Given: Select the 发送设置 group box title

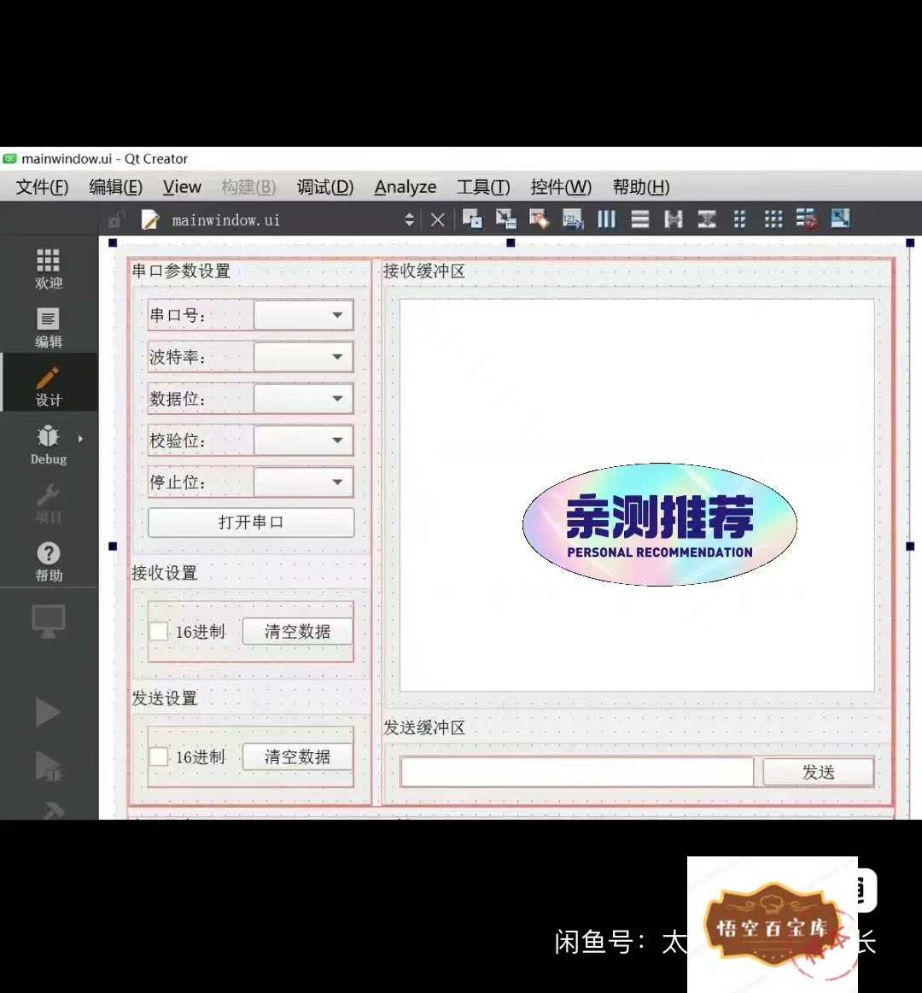Looking at the screenshot, I should tap(165, 698).
